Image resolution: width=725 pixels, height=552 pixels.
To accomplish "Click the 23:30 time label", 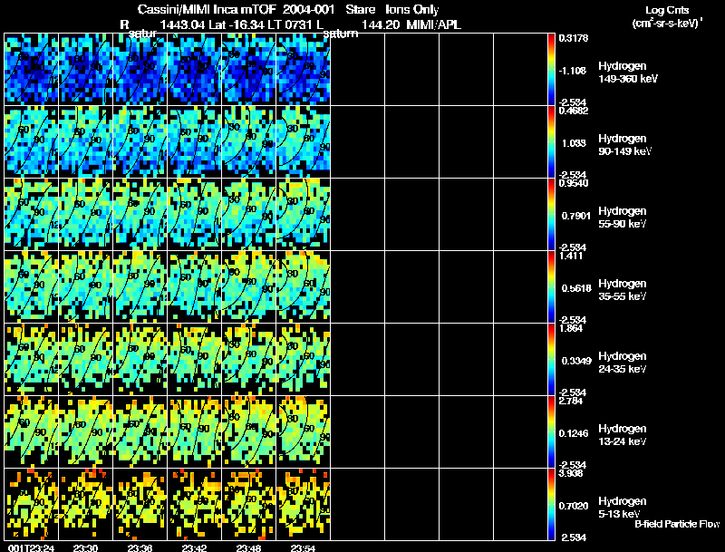I will tap(85, 547).
